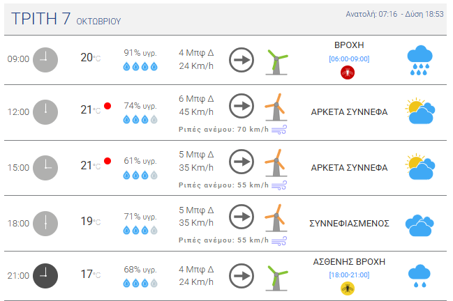Click the sunrise and sunset times text

pyautogui.click(x=395, y=14)
